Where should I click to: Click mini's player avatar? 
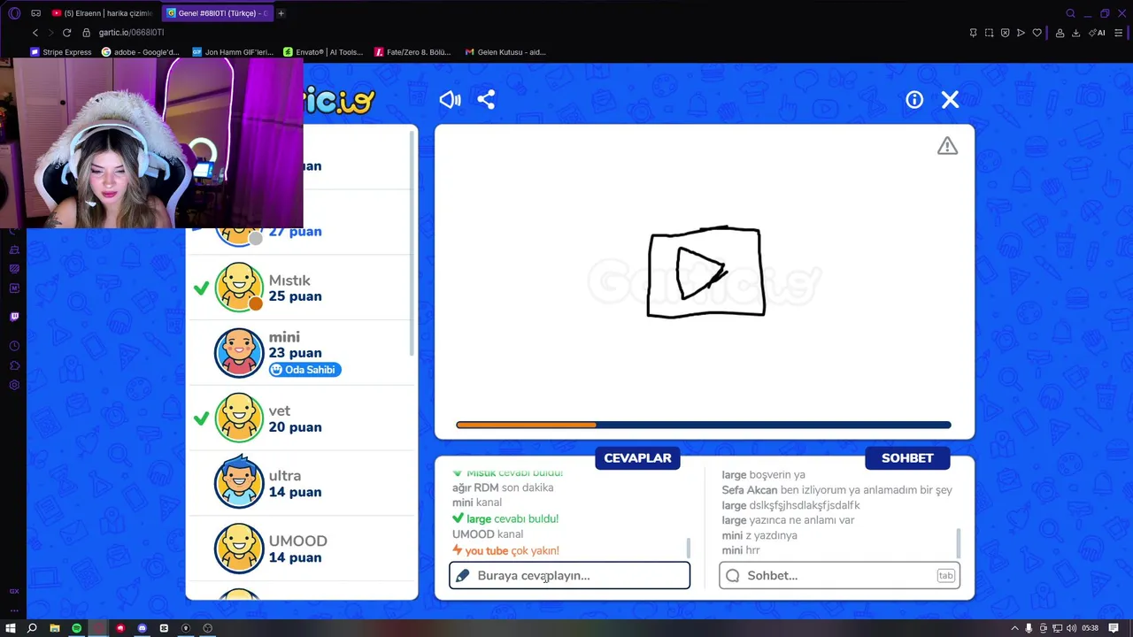[239, 352]
